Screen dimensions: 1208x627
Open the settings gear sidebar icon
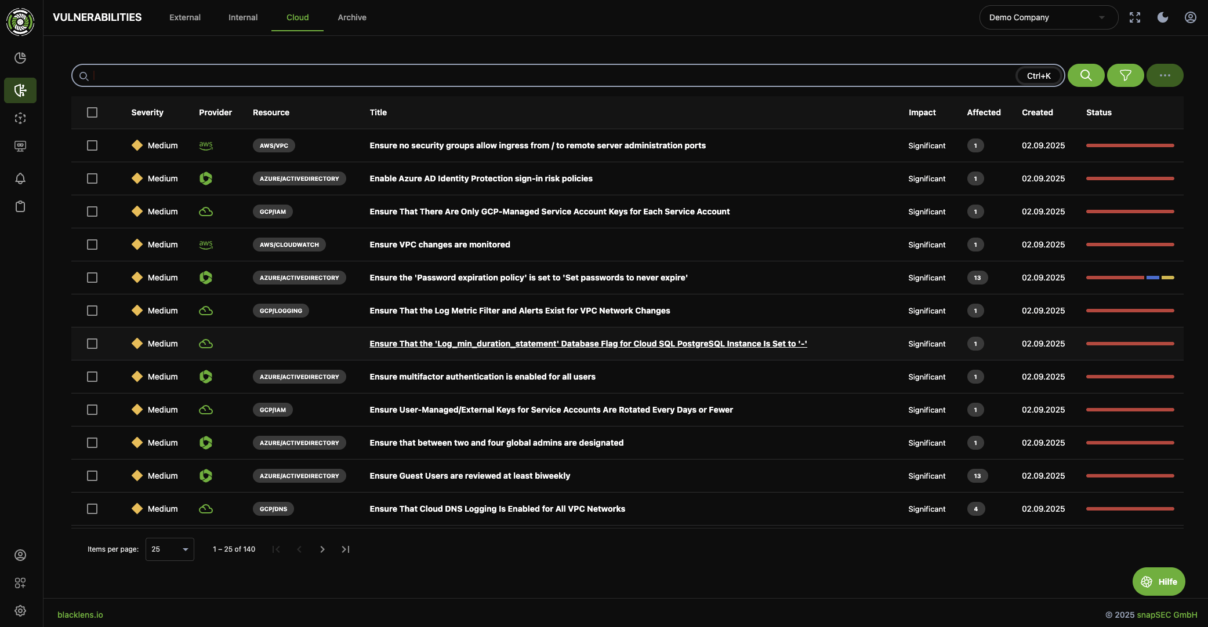(x=20, y=611)
